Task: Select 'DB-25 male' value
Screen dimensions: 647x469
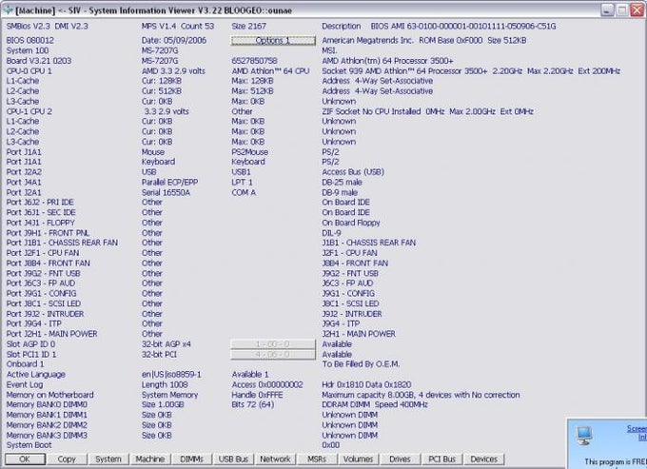Action: pyautogui.click(x=342, y=182)
